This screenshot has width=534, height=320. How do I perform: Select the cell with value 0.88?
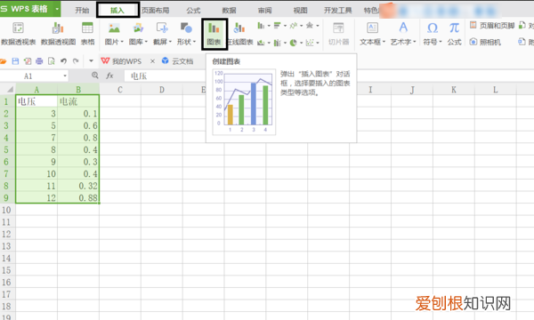click(78, 197)
